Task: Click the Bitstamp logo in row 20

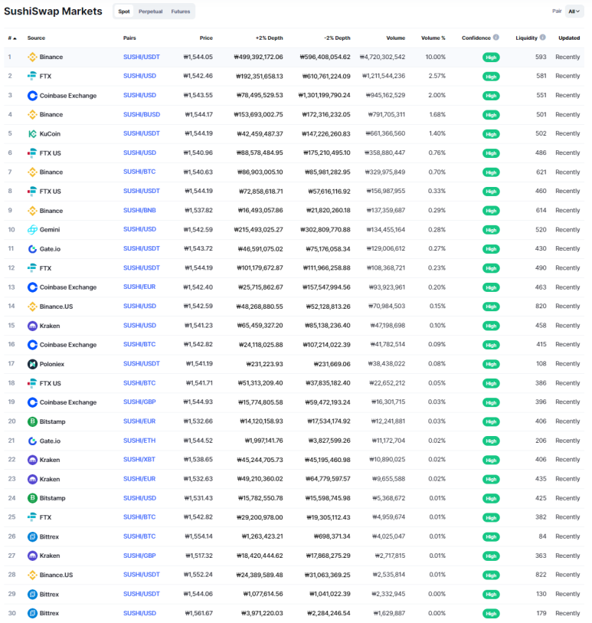Action: point(32,421)
